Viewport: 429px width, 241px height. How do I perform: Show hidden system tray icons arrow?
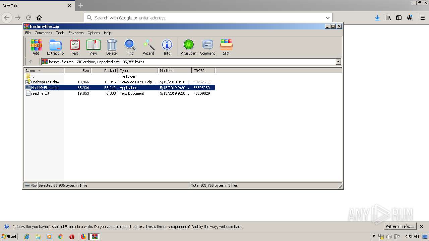(x=374, y=236)
